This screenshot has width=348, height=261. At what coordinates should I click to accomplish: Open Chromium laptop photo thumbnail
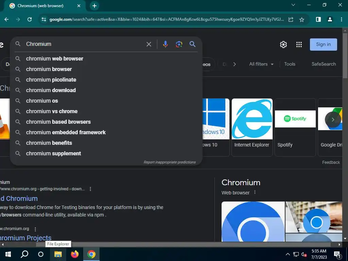coord(314,217)
